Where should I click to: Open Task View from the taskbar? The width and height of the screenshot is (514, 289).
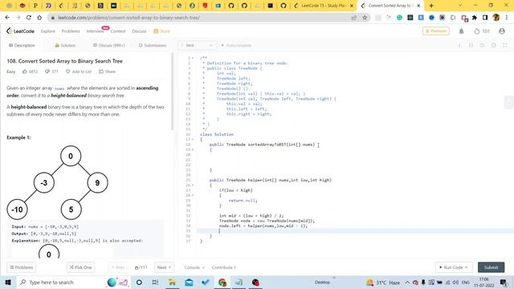pyautogui.click(x=155, y=282)
